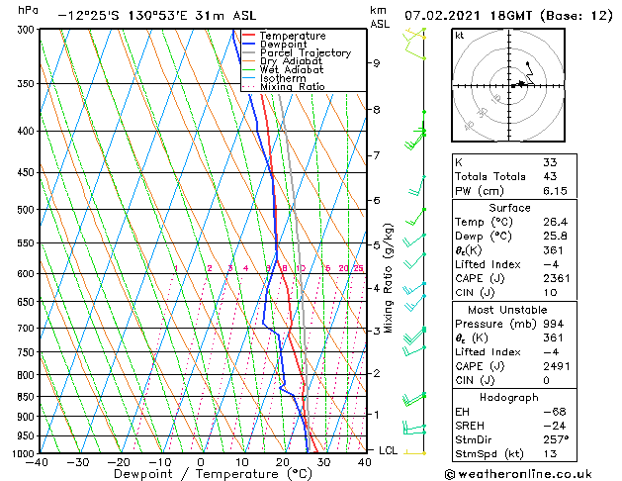Click the km ASL axis heading

(380, 17)
